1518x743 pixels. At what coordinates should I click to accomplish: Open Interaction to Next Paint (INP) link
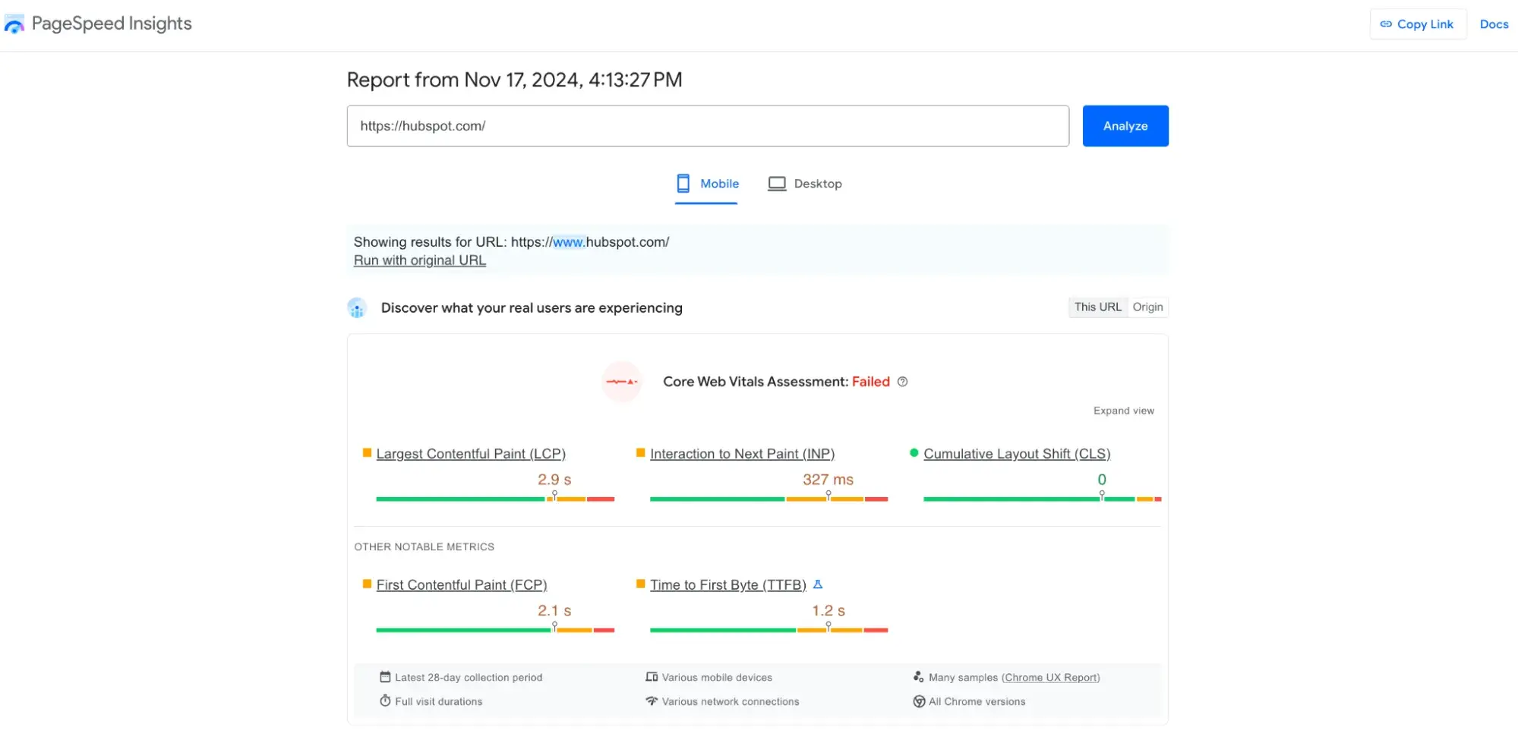[x=742, y=454]
